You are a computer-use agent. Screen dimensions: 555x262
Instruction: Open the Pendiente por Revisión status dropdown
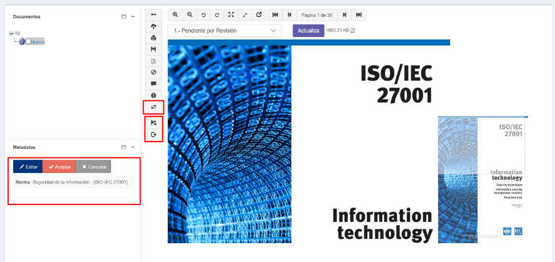pos(224,30)
